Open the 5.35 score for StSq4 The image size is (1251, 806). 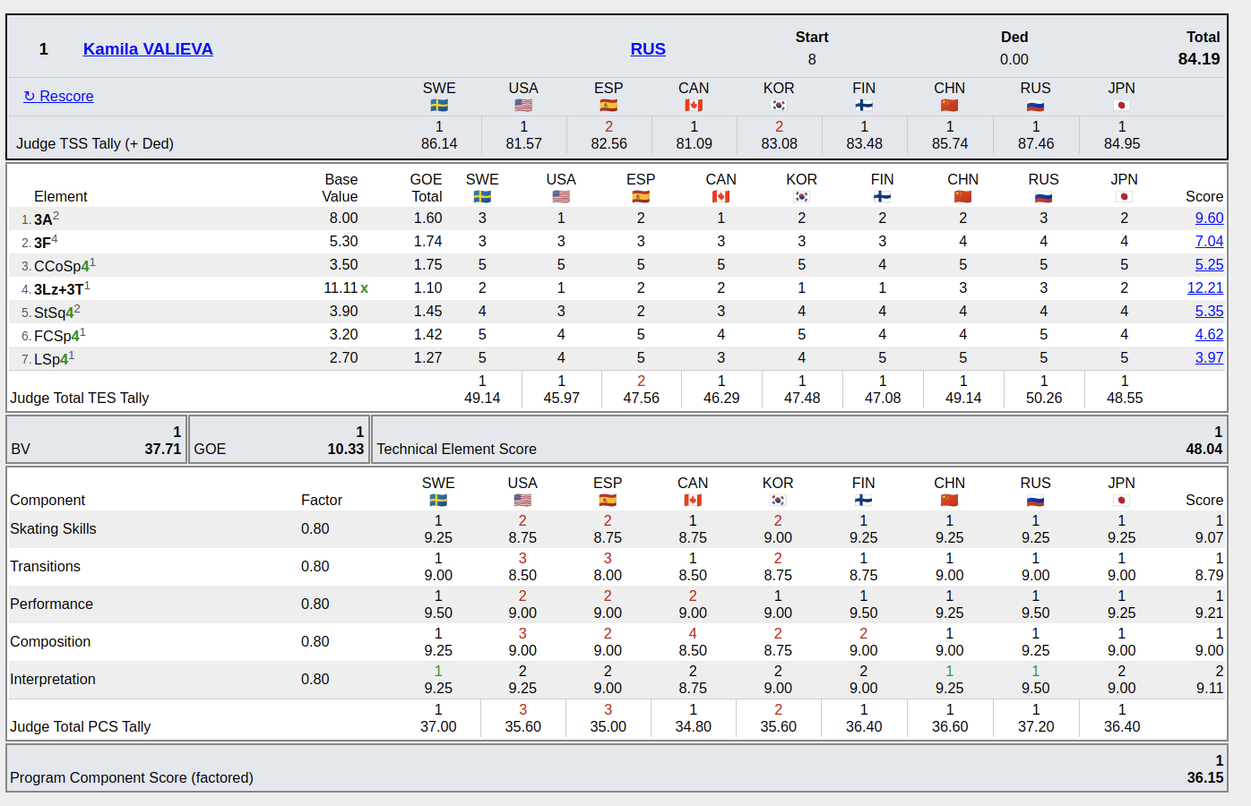(1209, 311)
